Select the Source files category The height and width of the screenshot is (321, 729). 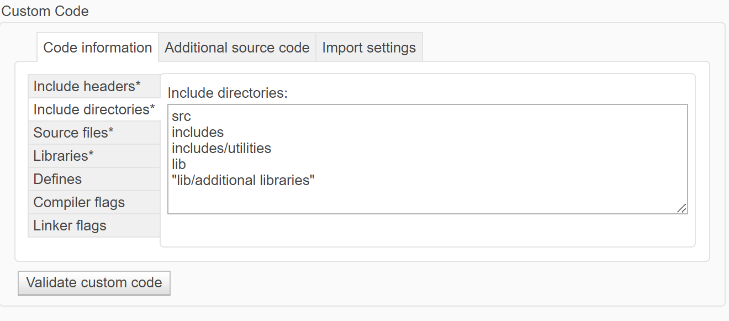[x=72, y=133]
